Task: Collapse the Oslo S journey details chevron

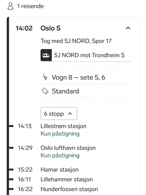Action: 128,28
